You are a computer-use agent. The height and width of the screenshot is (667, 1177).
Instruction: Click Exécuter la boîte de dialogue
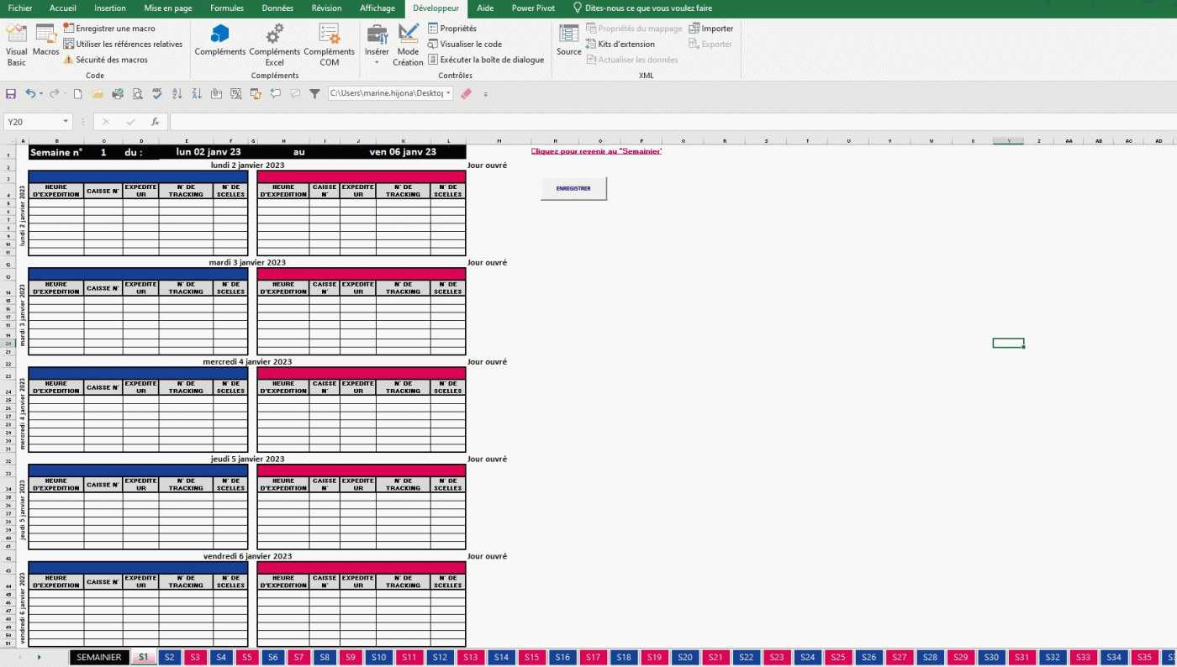(486, 60)
